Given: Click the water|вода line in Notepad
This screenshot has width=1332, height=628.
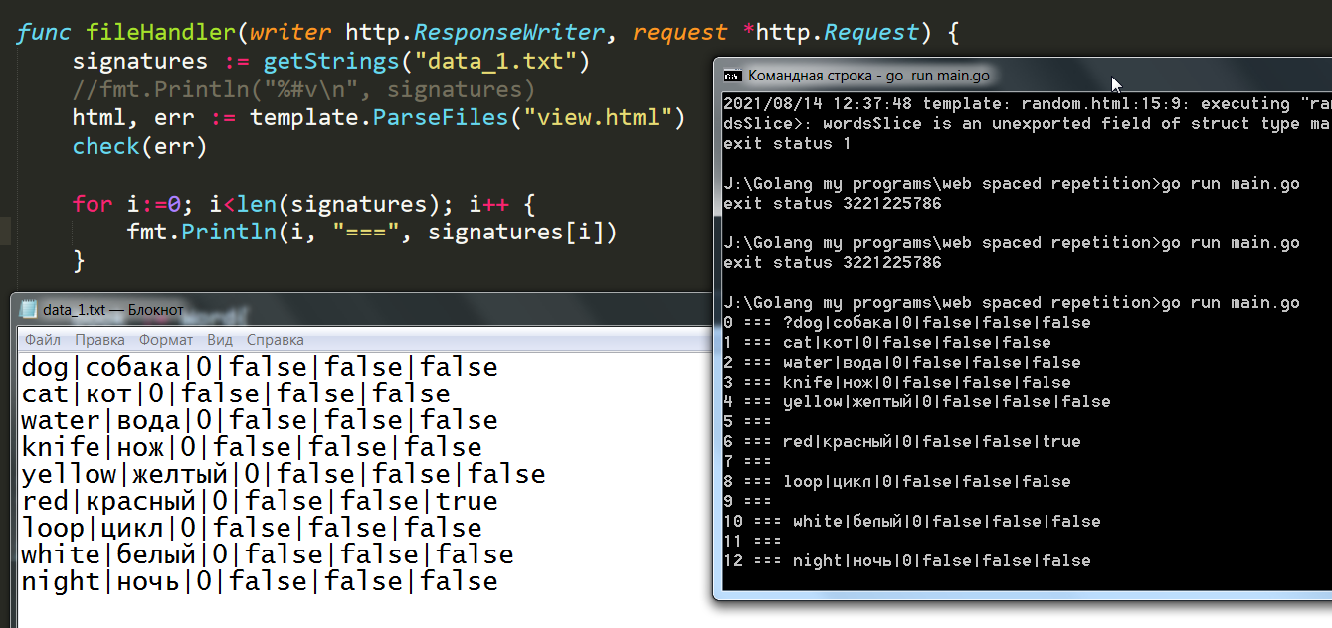Looking at the screenshot, I should click(x=259, y=420).
